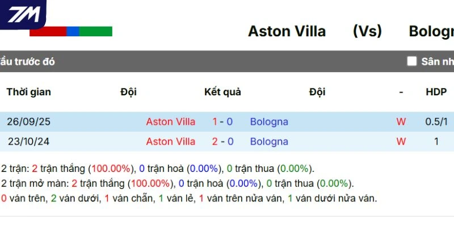Image resolution: width=454 pixels, height=227 pixels.
Task: Open Bologna link in 26/09/25 row
Action: click(x=269, y=121)
